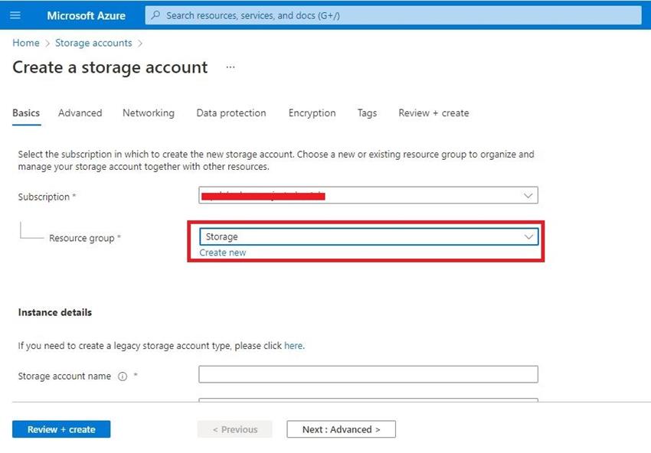The height and width of the screenshot is (453, 651).
Task: Switch to the Review + create tab
Action: [x=433, y=112]
